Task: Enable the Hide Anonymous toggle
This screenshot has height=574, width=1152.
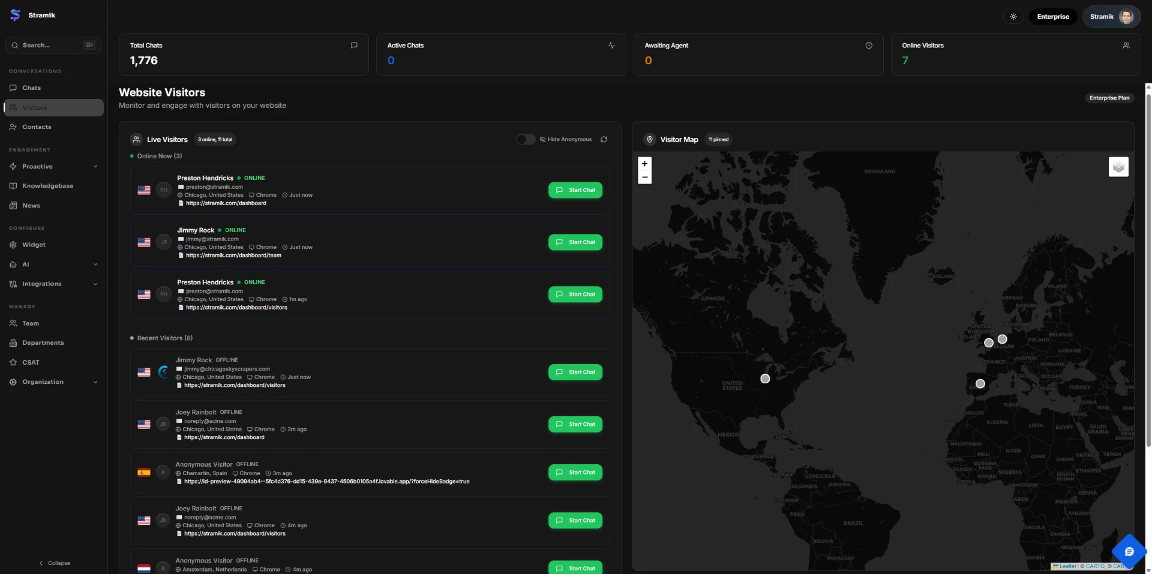Action: tap(525, 139)
